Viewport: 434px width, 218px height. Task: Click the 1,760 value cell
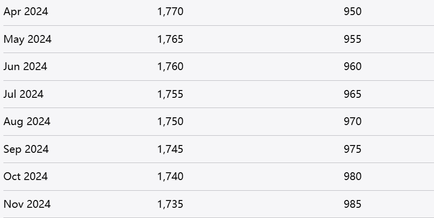click(170, 66)
